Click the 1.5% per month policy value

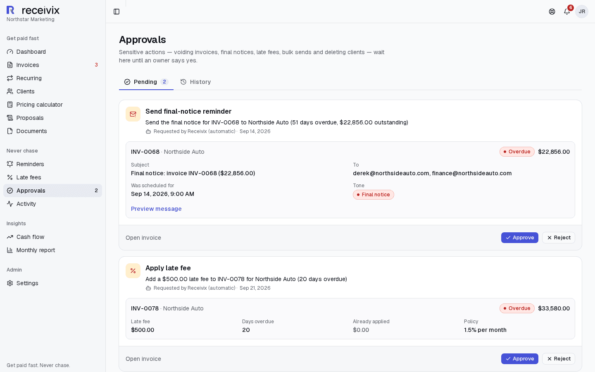tap(485, 330)
